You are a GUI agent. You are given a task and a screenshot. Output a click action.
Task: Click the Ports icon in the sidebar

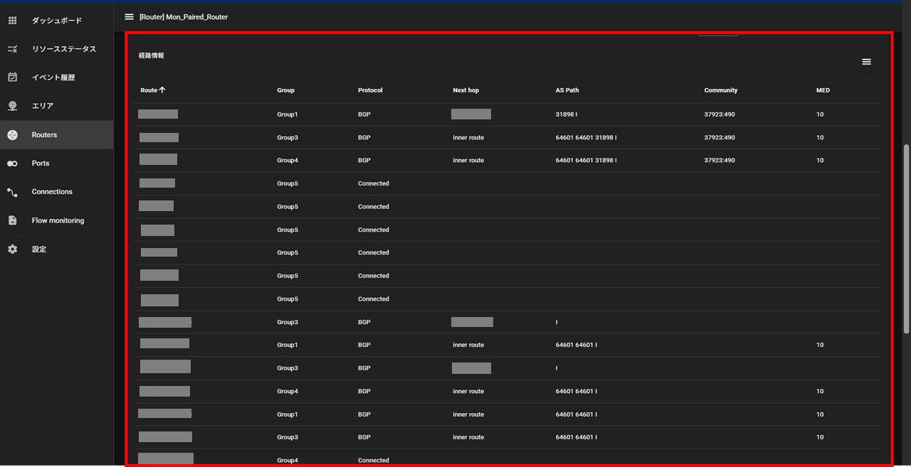click(12, 163)
